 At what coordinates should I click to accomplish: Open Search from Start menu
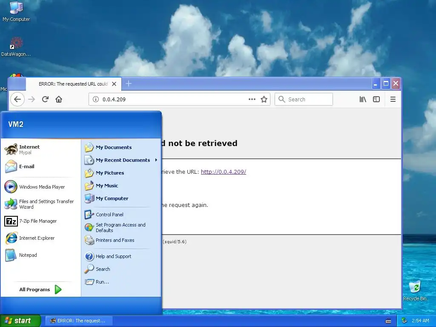coord(121,269)
